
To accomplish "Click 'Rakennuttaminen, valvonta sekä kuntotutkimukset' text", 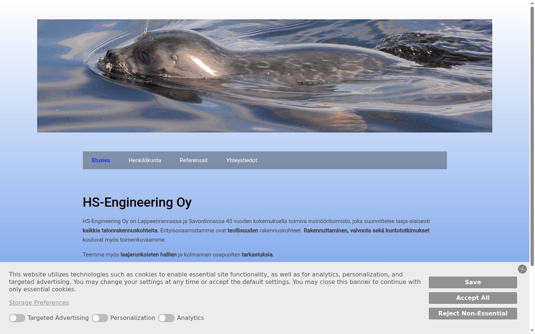I will (x=366, y=230).
